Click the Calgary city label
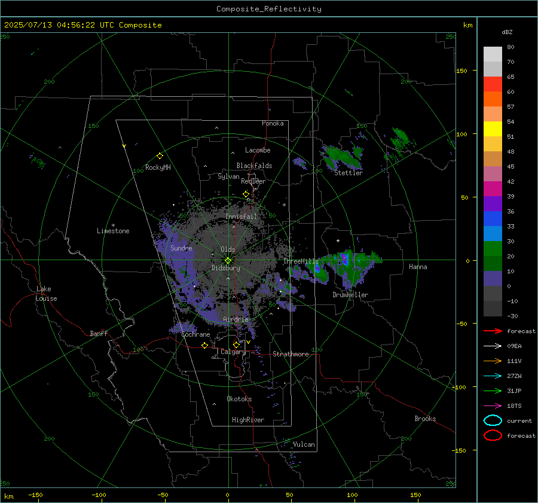This screenshot has height=503, width=538. (x=233, y=352)
